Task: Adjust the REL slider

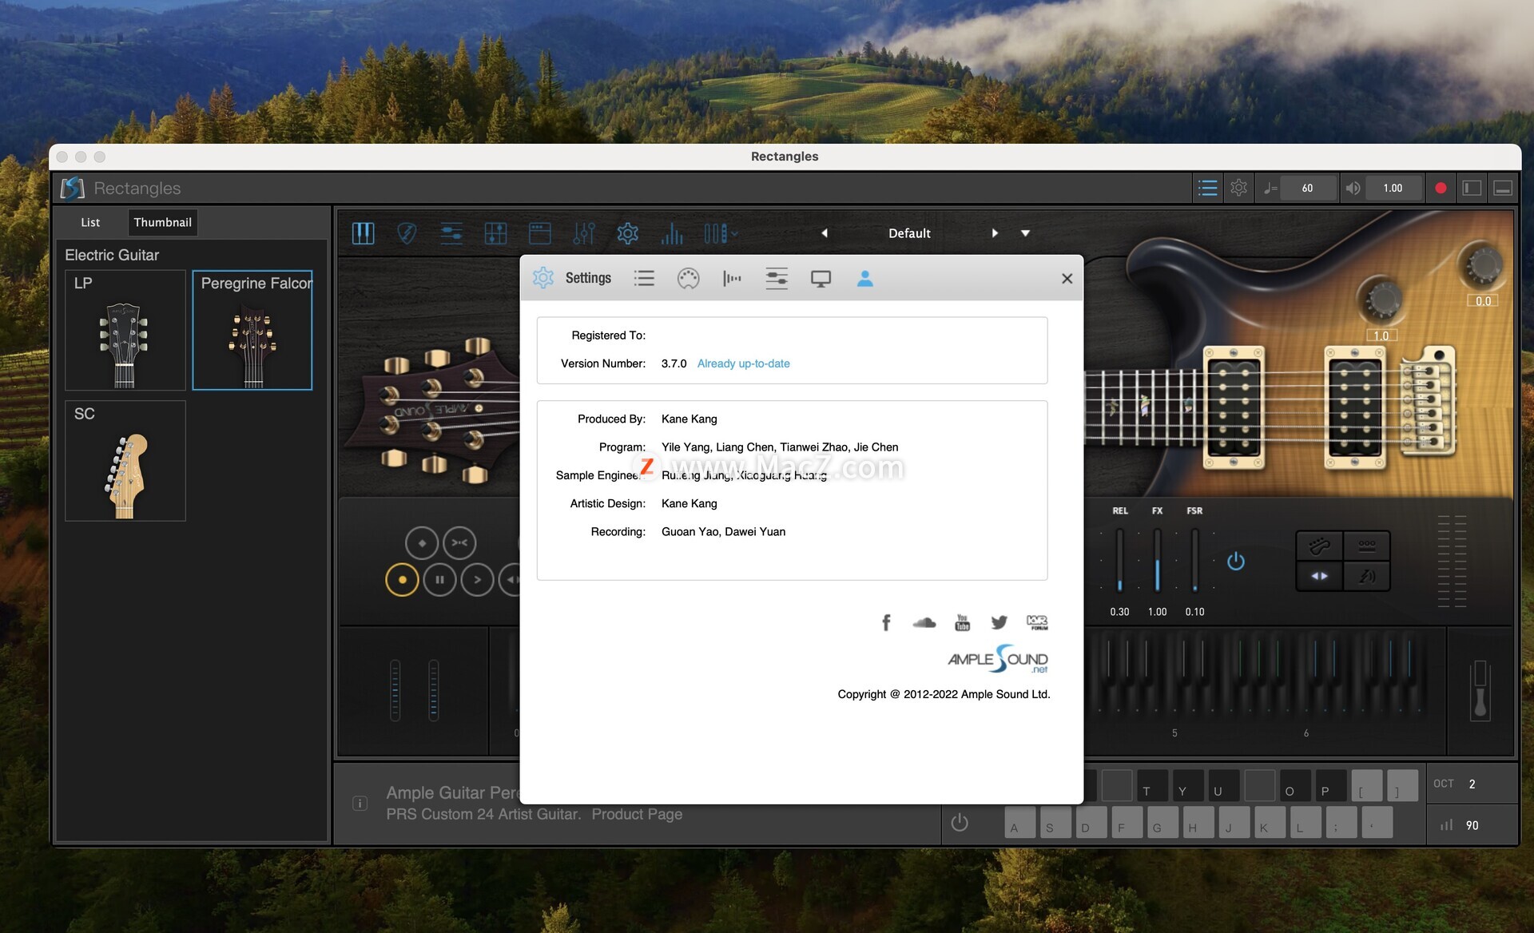Action: (1119, 561)
